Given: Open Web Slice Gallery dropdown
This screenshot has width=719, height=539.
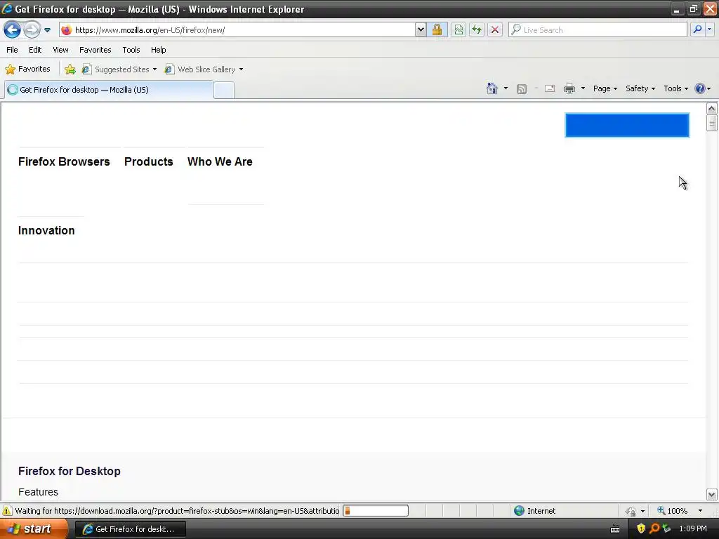Looking at the screenshot, I should 204,69.
